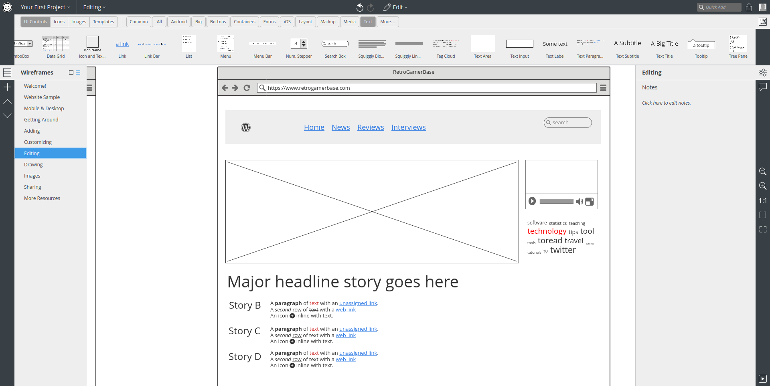Click the browser reload icon in mockup

click(x=247, y=88)
